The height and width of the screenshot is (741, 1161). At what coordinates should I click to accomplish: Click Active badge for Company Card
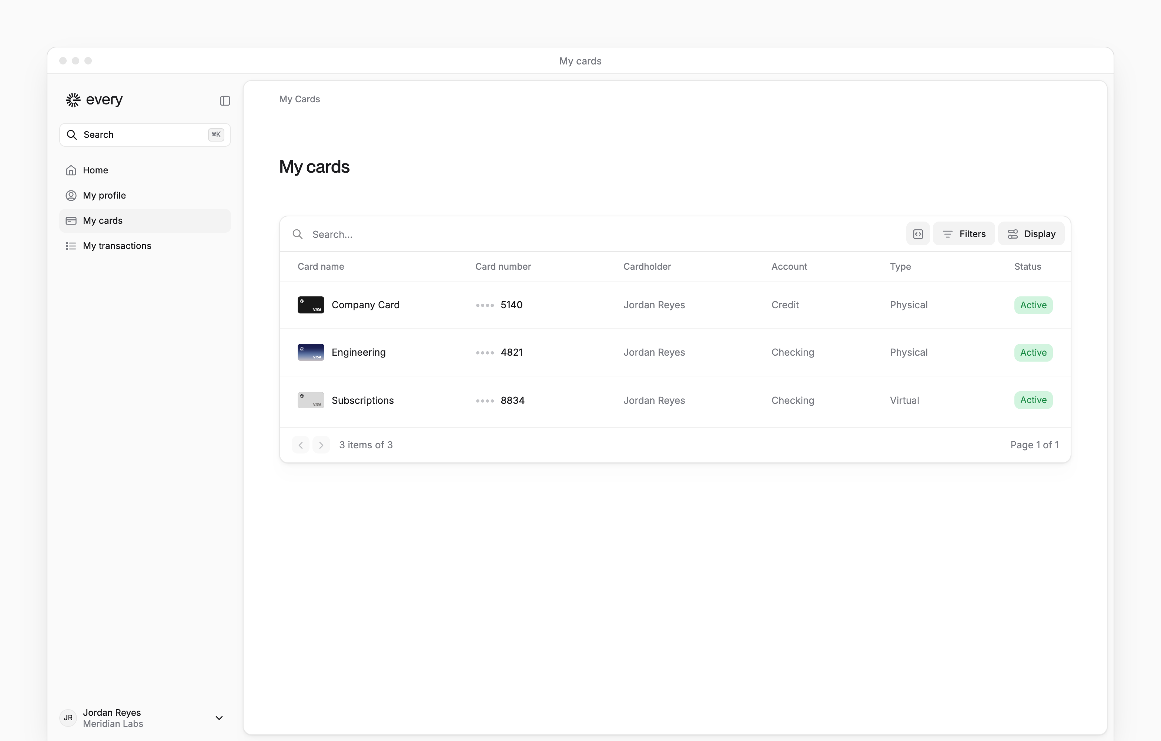point(1033,305)
